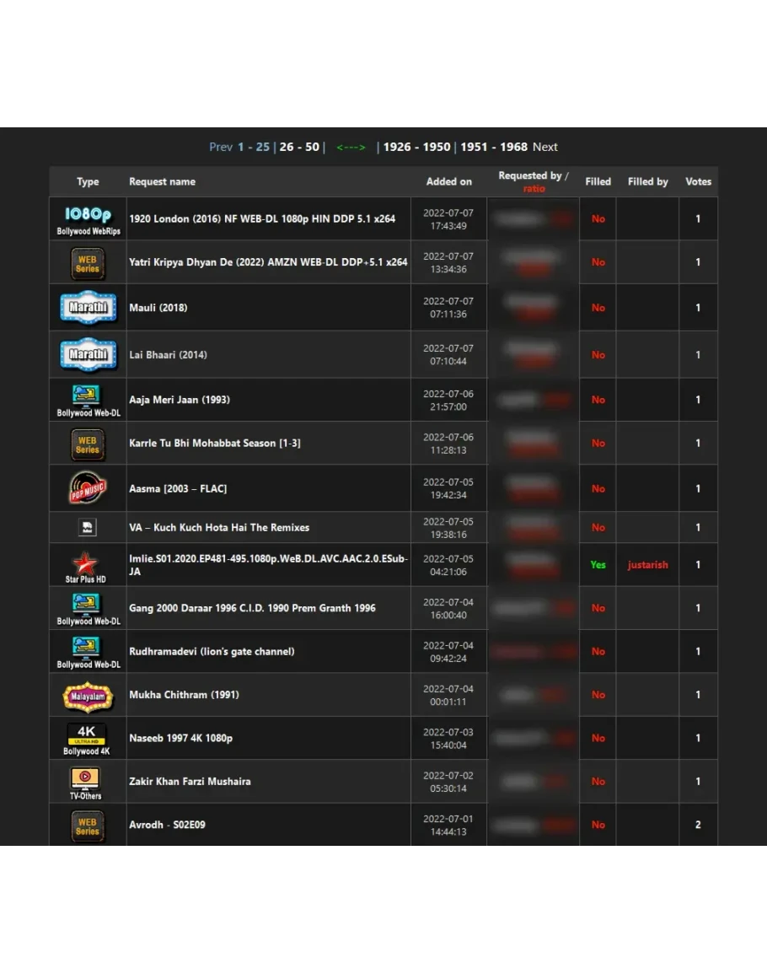Viewport: 767px width, 974px height.
Task: Click the 1080p Bollywood WebRips category icon
Action: [88, 219]
